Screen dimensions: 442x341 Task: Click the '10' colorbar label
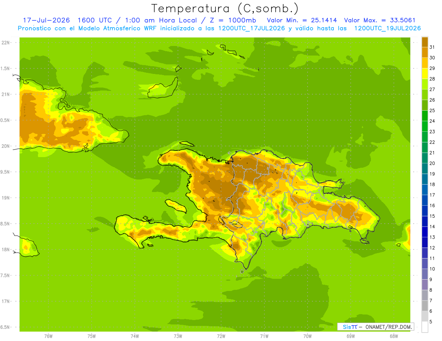click(x=432, y=269)
